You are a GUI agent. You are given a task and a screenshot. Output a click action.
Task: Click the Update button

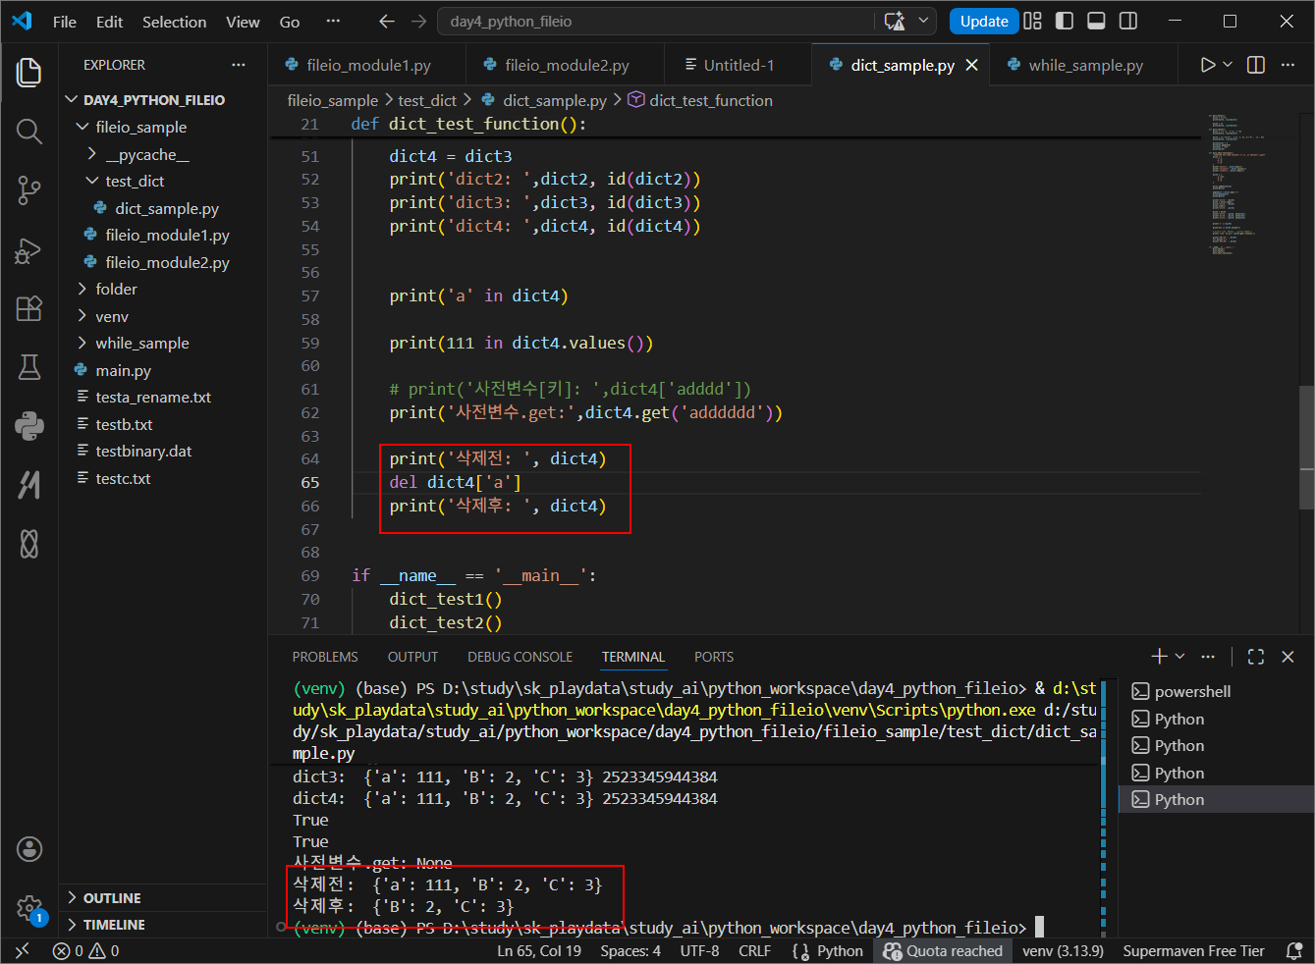pos(984,21)
